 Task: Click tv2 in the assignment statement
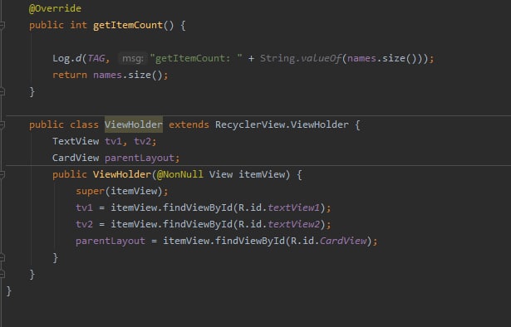point(84,224)
